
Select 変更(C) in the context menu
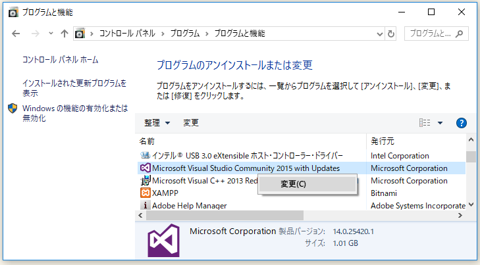(x=292, y=184)
